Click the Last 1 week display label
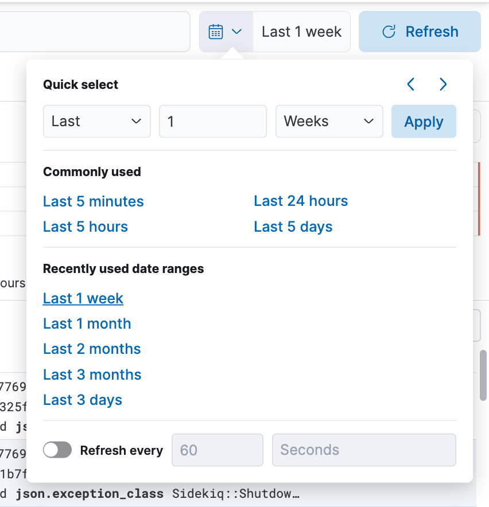Viewport: 489px width, 507px height. 301,32
